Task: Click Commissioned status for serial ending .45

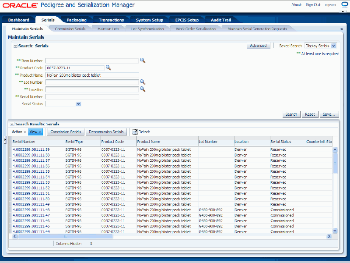Action: click(282, 226)
